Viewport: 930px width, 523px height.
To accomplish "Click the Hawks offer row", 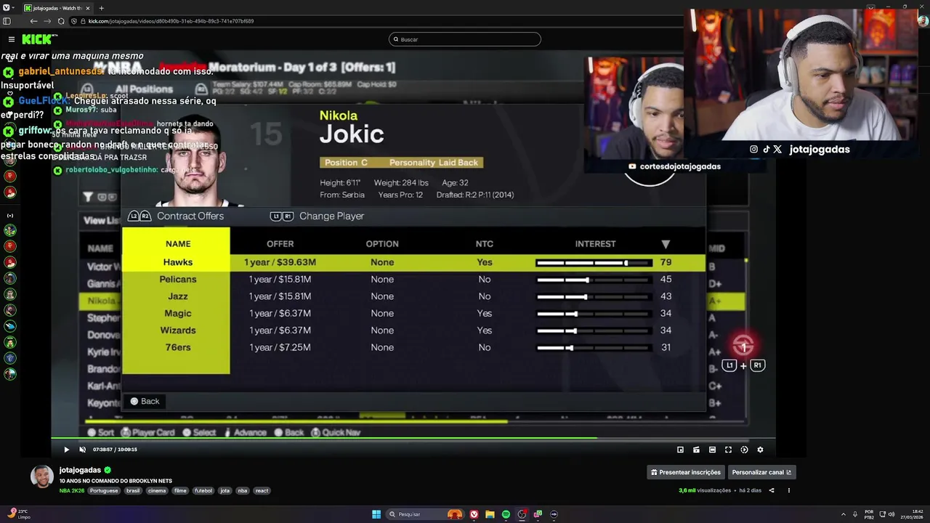I will pos(413,262).
